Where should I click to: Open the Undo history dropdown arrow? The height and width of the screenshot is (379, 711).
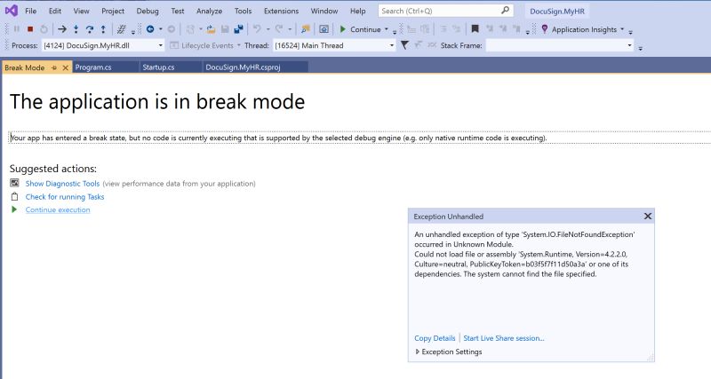(x=268, y=29)
